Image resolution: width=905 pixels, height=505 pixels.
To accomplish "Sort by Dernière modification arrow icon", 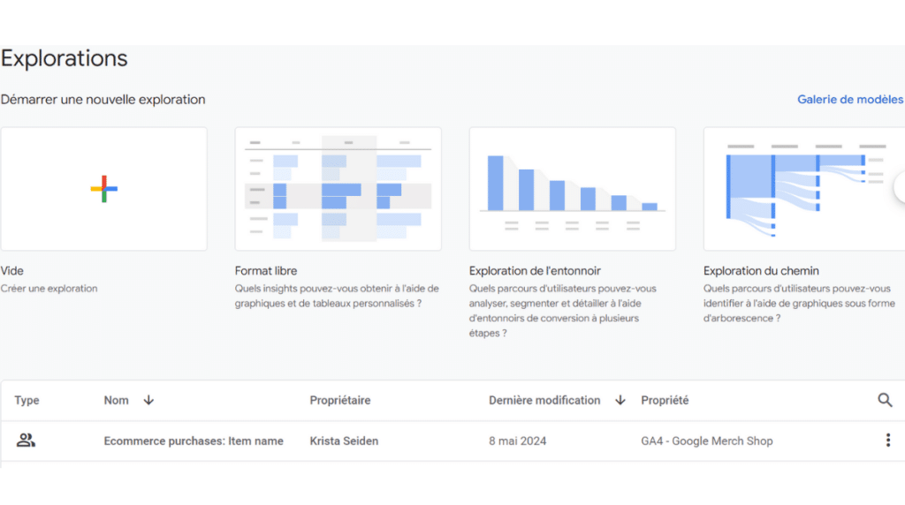I will [x=620, y=400].
